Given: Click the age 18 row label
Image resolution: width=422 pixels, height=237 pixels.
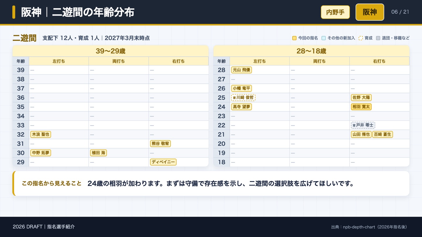Looking at the screenshot, I should (222, 162).
